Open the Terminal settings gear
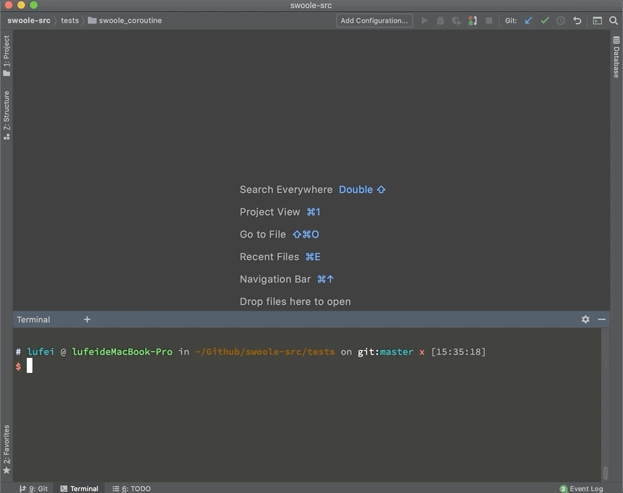 (586, 319)
